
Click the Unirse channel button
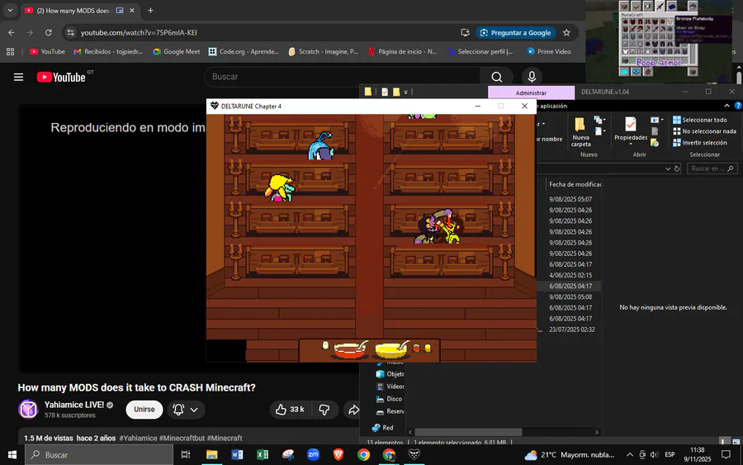coord(144,410)
